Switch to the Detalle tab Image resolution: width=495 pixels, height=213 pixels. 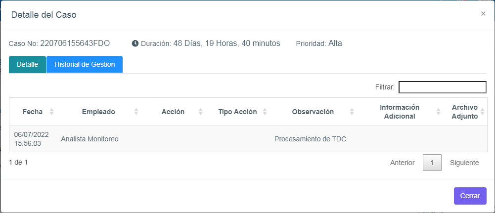tap(28, 65)
